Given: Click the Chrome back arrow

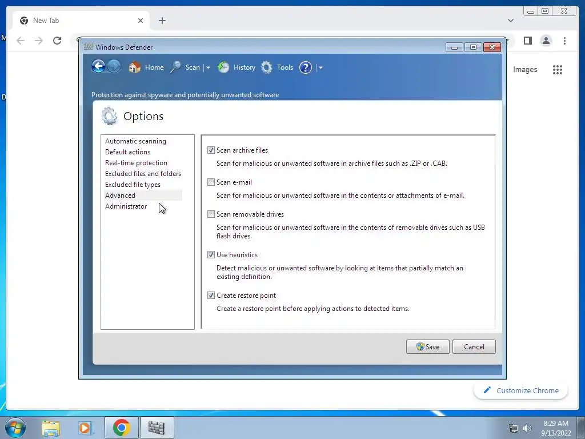Looking at the screenshot, I should 21,41.
